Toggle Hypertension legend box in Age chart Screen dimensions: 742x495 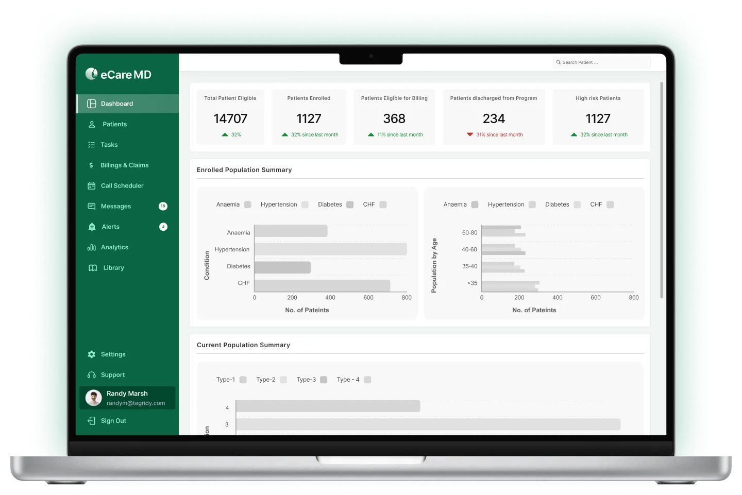click(532, 204)
